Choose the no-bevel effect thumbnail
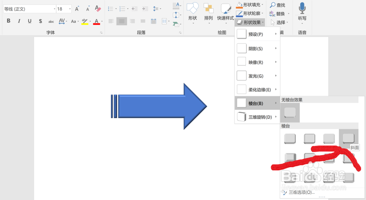 coord(290,113)
